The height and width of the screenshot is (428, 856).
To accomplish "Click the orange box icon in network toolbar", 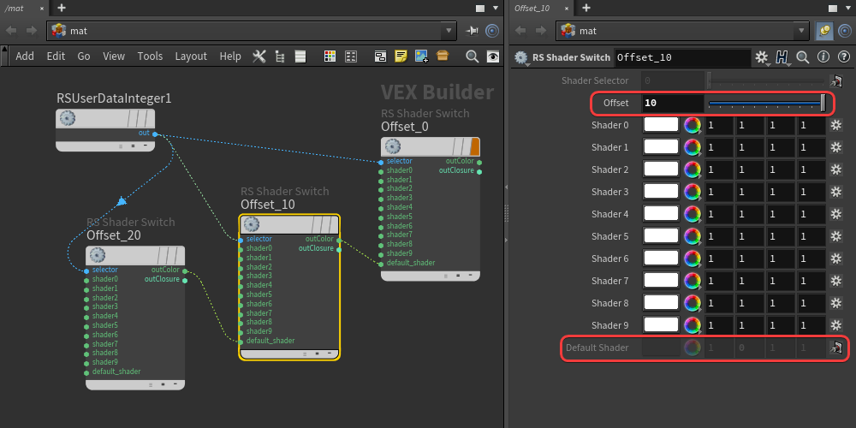I will tap(443, 56).
